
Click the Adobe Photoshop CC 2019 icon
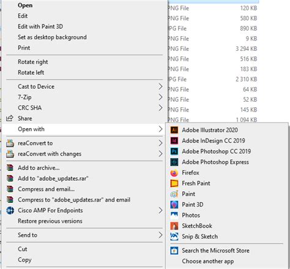(x=174, y=151)
